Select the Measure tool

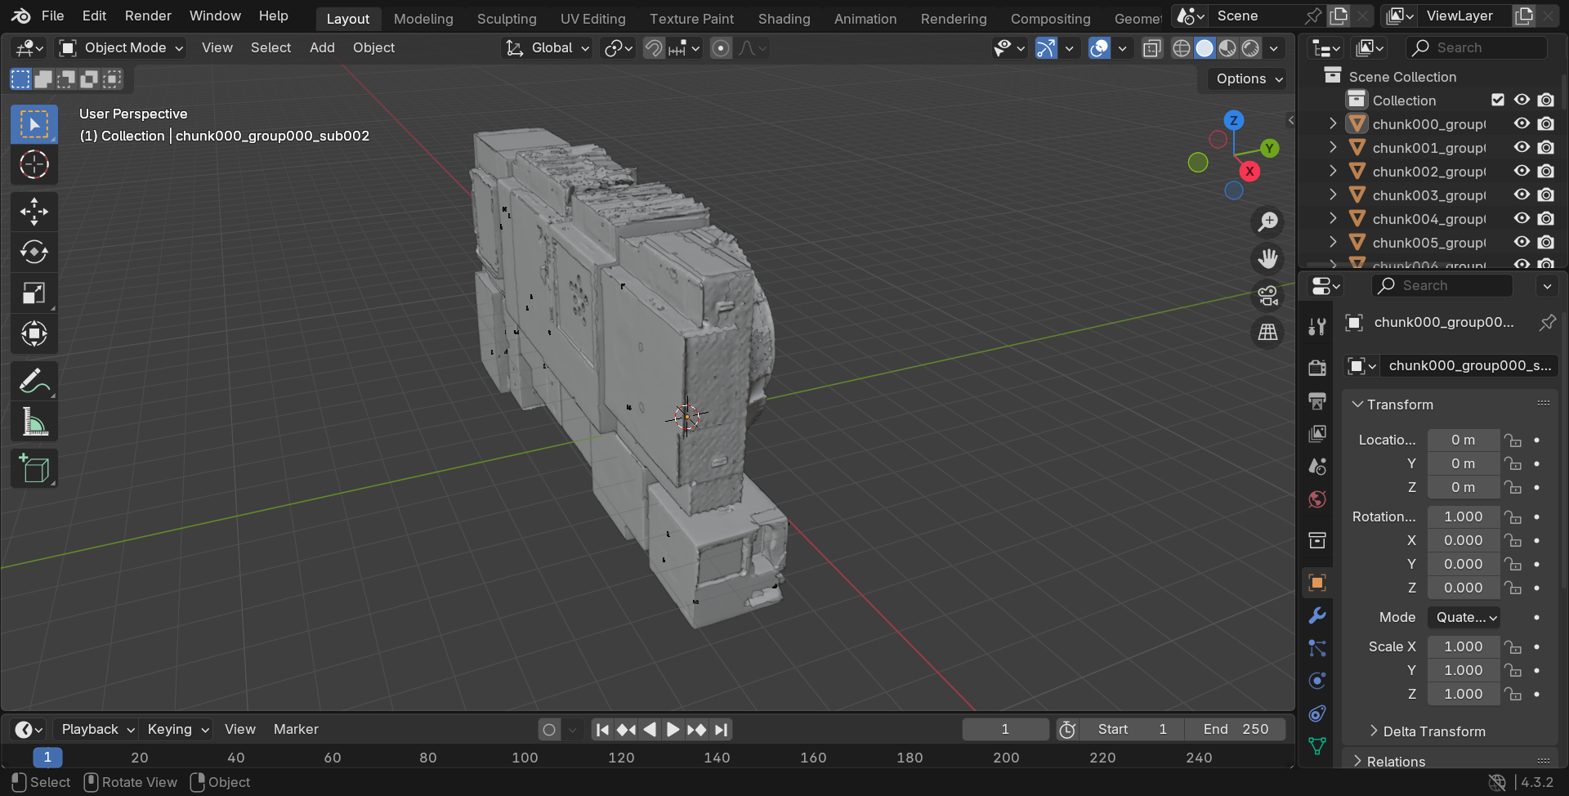[x=34, y=423]
